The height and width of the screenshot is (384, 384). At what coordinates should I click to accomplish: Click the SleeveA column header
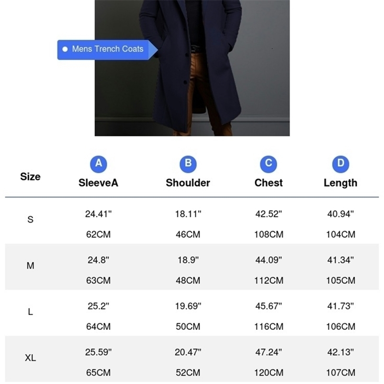coord(98,183)
